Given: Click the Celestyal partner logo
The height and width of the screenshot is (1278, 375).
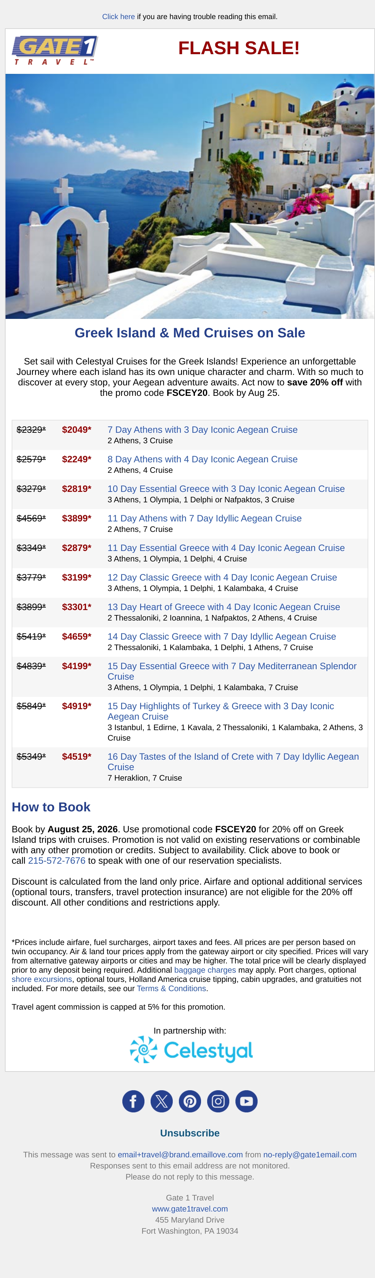Looking at the screenshot, I should (191, 1049).
